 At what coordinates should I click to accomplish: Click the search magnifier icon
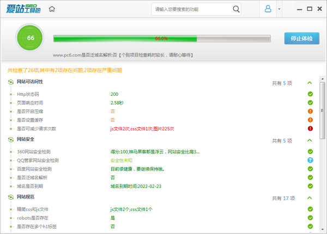pos(236,9)
